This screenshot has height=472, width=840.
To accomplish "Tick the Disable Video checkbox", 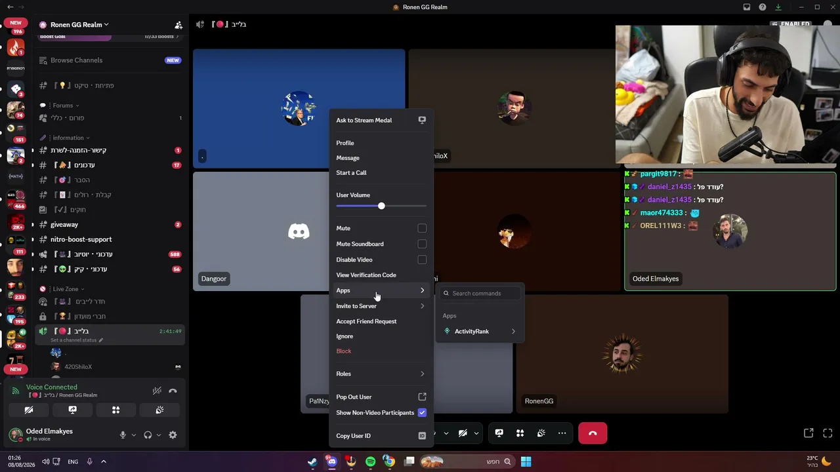I will tap(422, 260).
